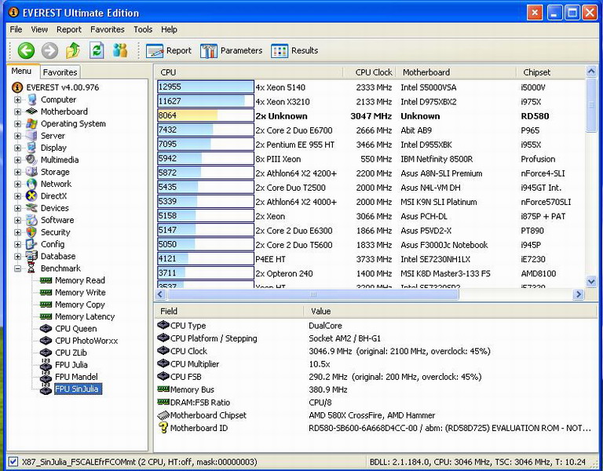Click the Report toolbar button
This screenshot has width=603, height=471.
169,50
